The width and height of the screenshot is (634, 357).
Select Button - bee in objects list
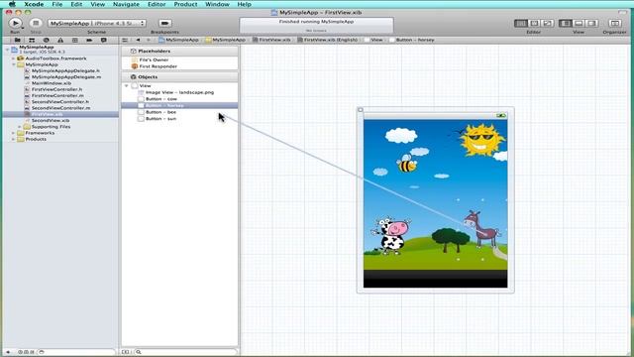pyautogui.click(x=160, y=112)
